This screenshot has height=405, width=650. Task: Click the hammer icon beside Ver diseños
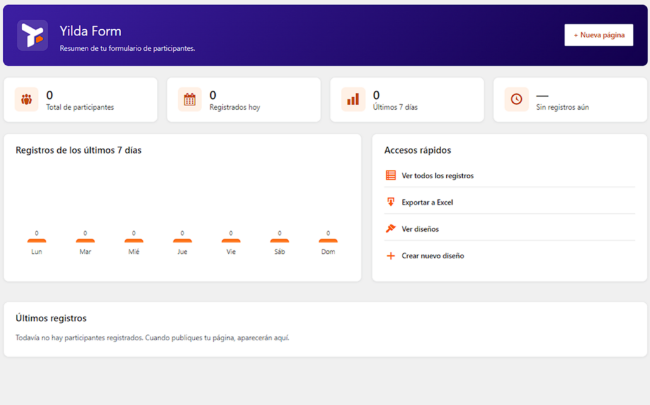coord(391,229)
